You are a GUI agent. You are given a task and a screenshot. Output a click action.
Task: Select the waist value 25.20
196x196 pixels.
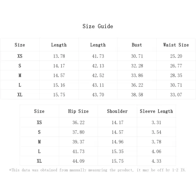(176, 56)
